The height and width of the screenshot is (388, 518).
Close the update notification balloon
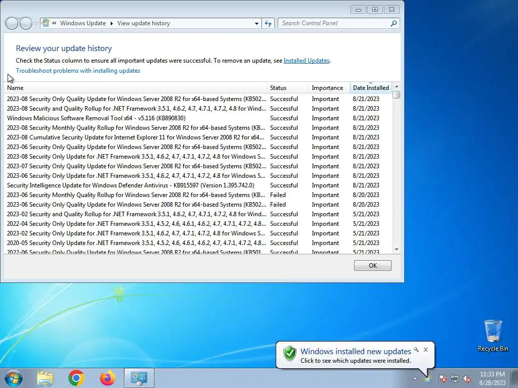tap(426, 350)
